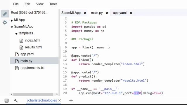Open the keyboard icon in terminal bar

click(x=6, y=101)
